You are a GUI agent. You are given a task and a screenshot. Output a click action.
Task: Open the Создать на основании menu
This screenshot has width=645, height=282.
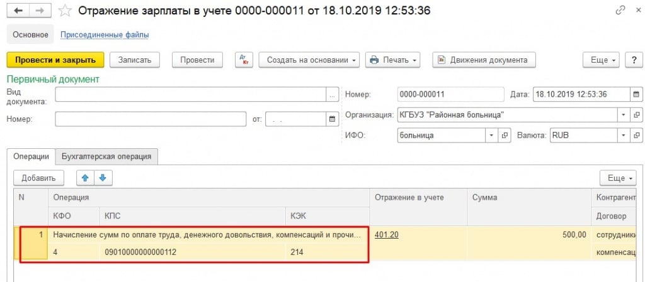coord(309,60)
